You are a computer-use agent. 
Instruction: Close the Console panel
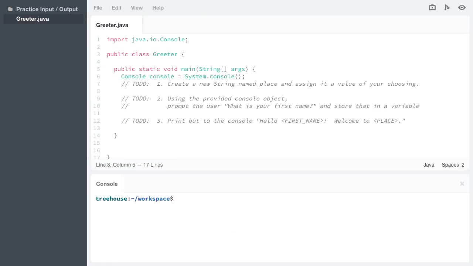point(462,184)
